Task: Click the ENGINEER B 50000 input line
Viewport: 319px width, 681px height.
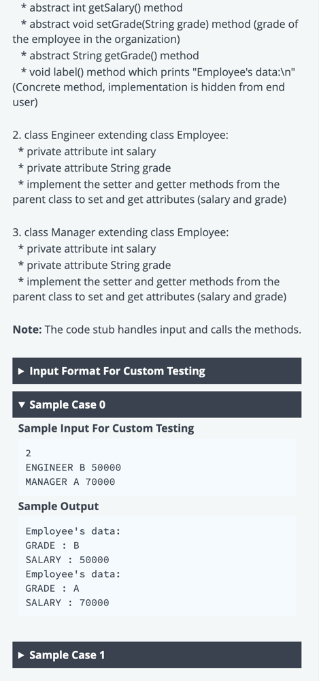Action: coord(73,467)
